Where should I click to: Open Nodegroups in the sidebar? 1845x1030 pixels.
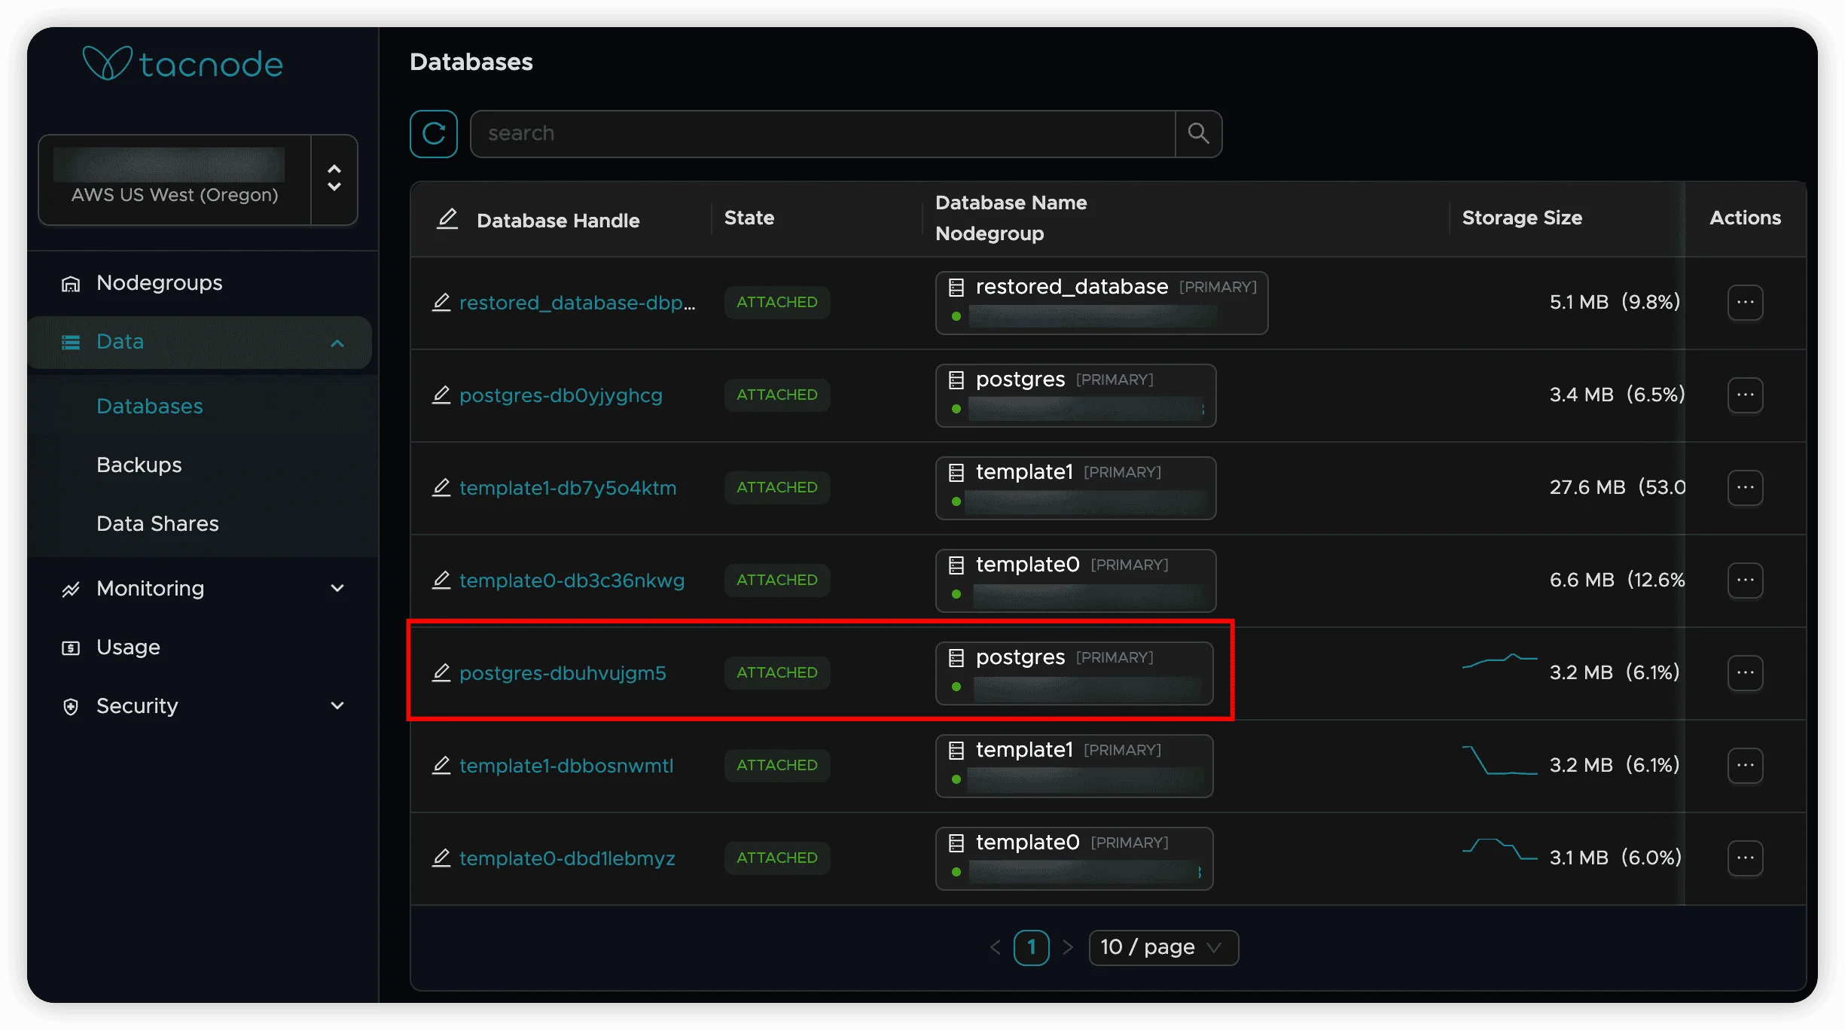pyautogui.click(x=159, y=283)
